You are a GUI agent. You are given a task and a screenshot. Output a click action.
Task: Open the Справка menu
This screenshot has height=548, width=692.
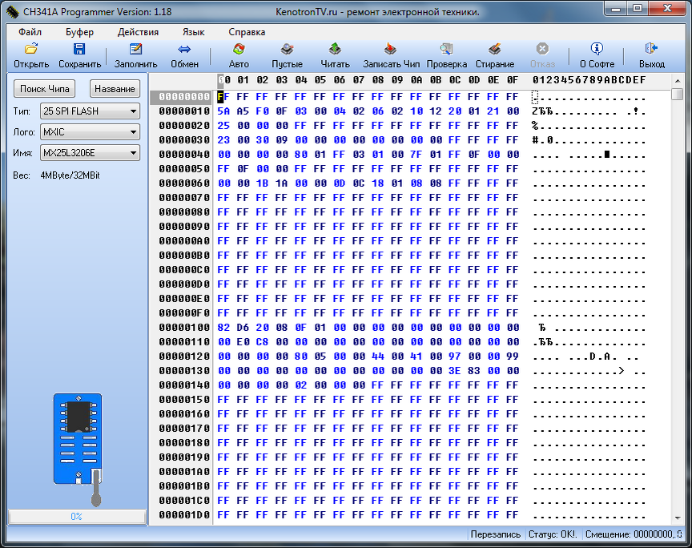247,32
